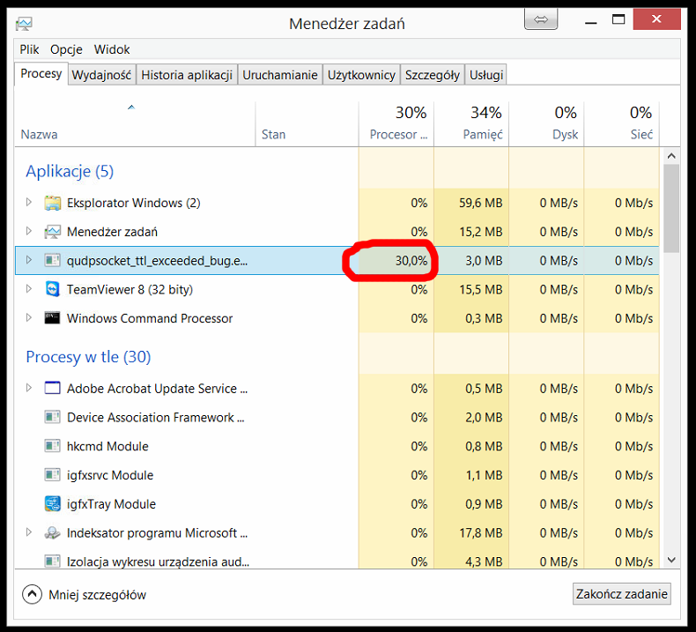Click the Adobe Acrobat Update Service icon
696x632 pixels.
pos(52,389)
